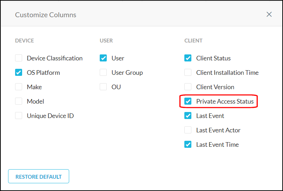Uncheck the Last Event column
The image size is (283, 191).
click(x=188, y=116)
